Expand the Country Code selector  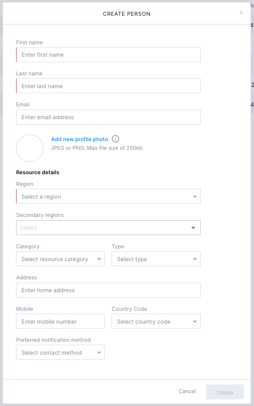point(156,321)
